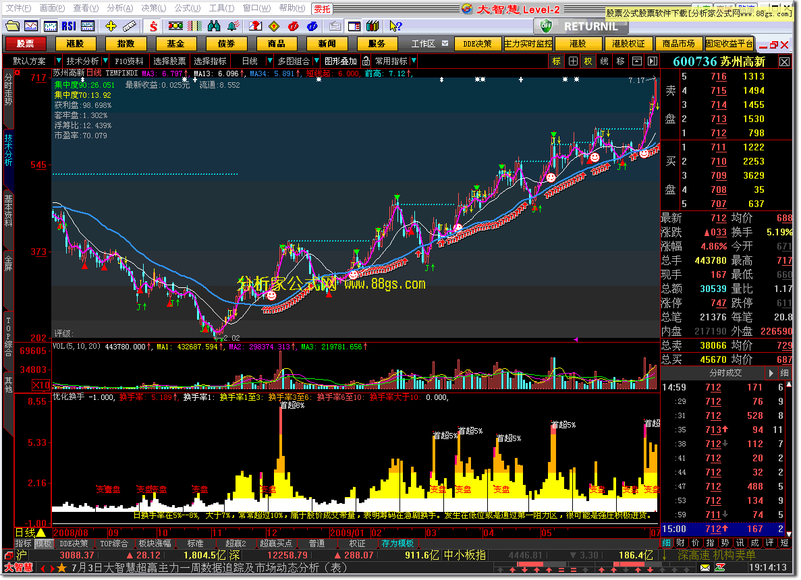Screen dimensions: 801x580
Task: Expand the 日线 triangle on the time axis
Action: [x=41, y=533]
